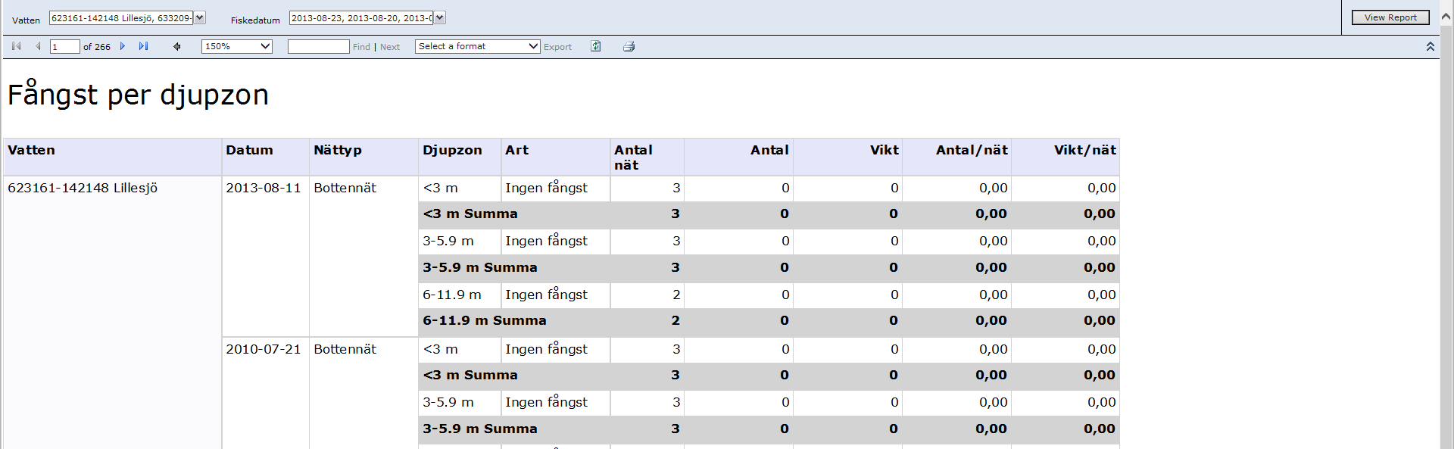Click Bottennät in the 2013-08-11 row
The image size is (1454, 449).
pos(345,188)
